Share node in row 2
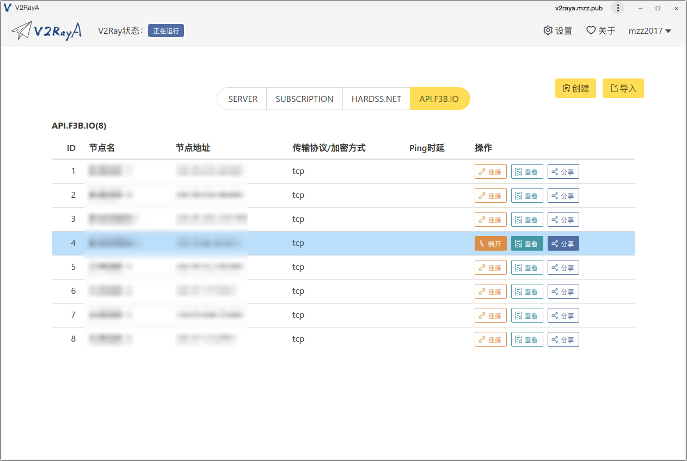687x461 pixels. click(x=563, y=196)
